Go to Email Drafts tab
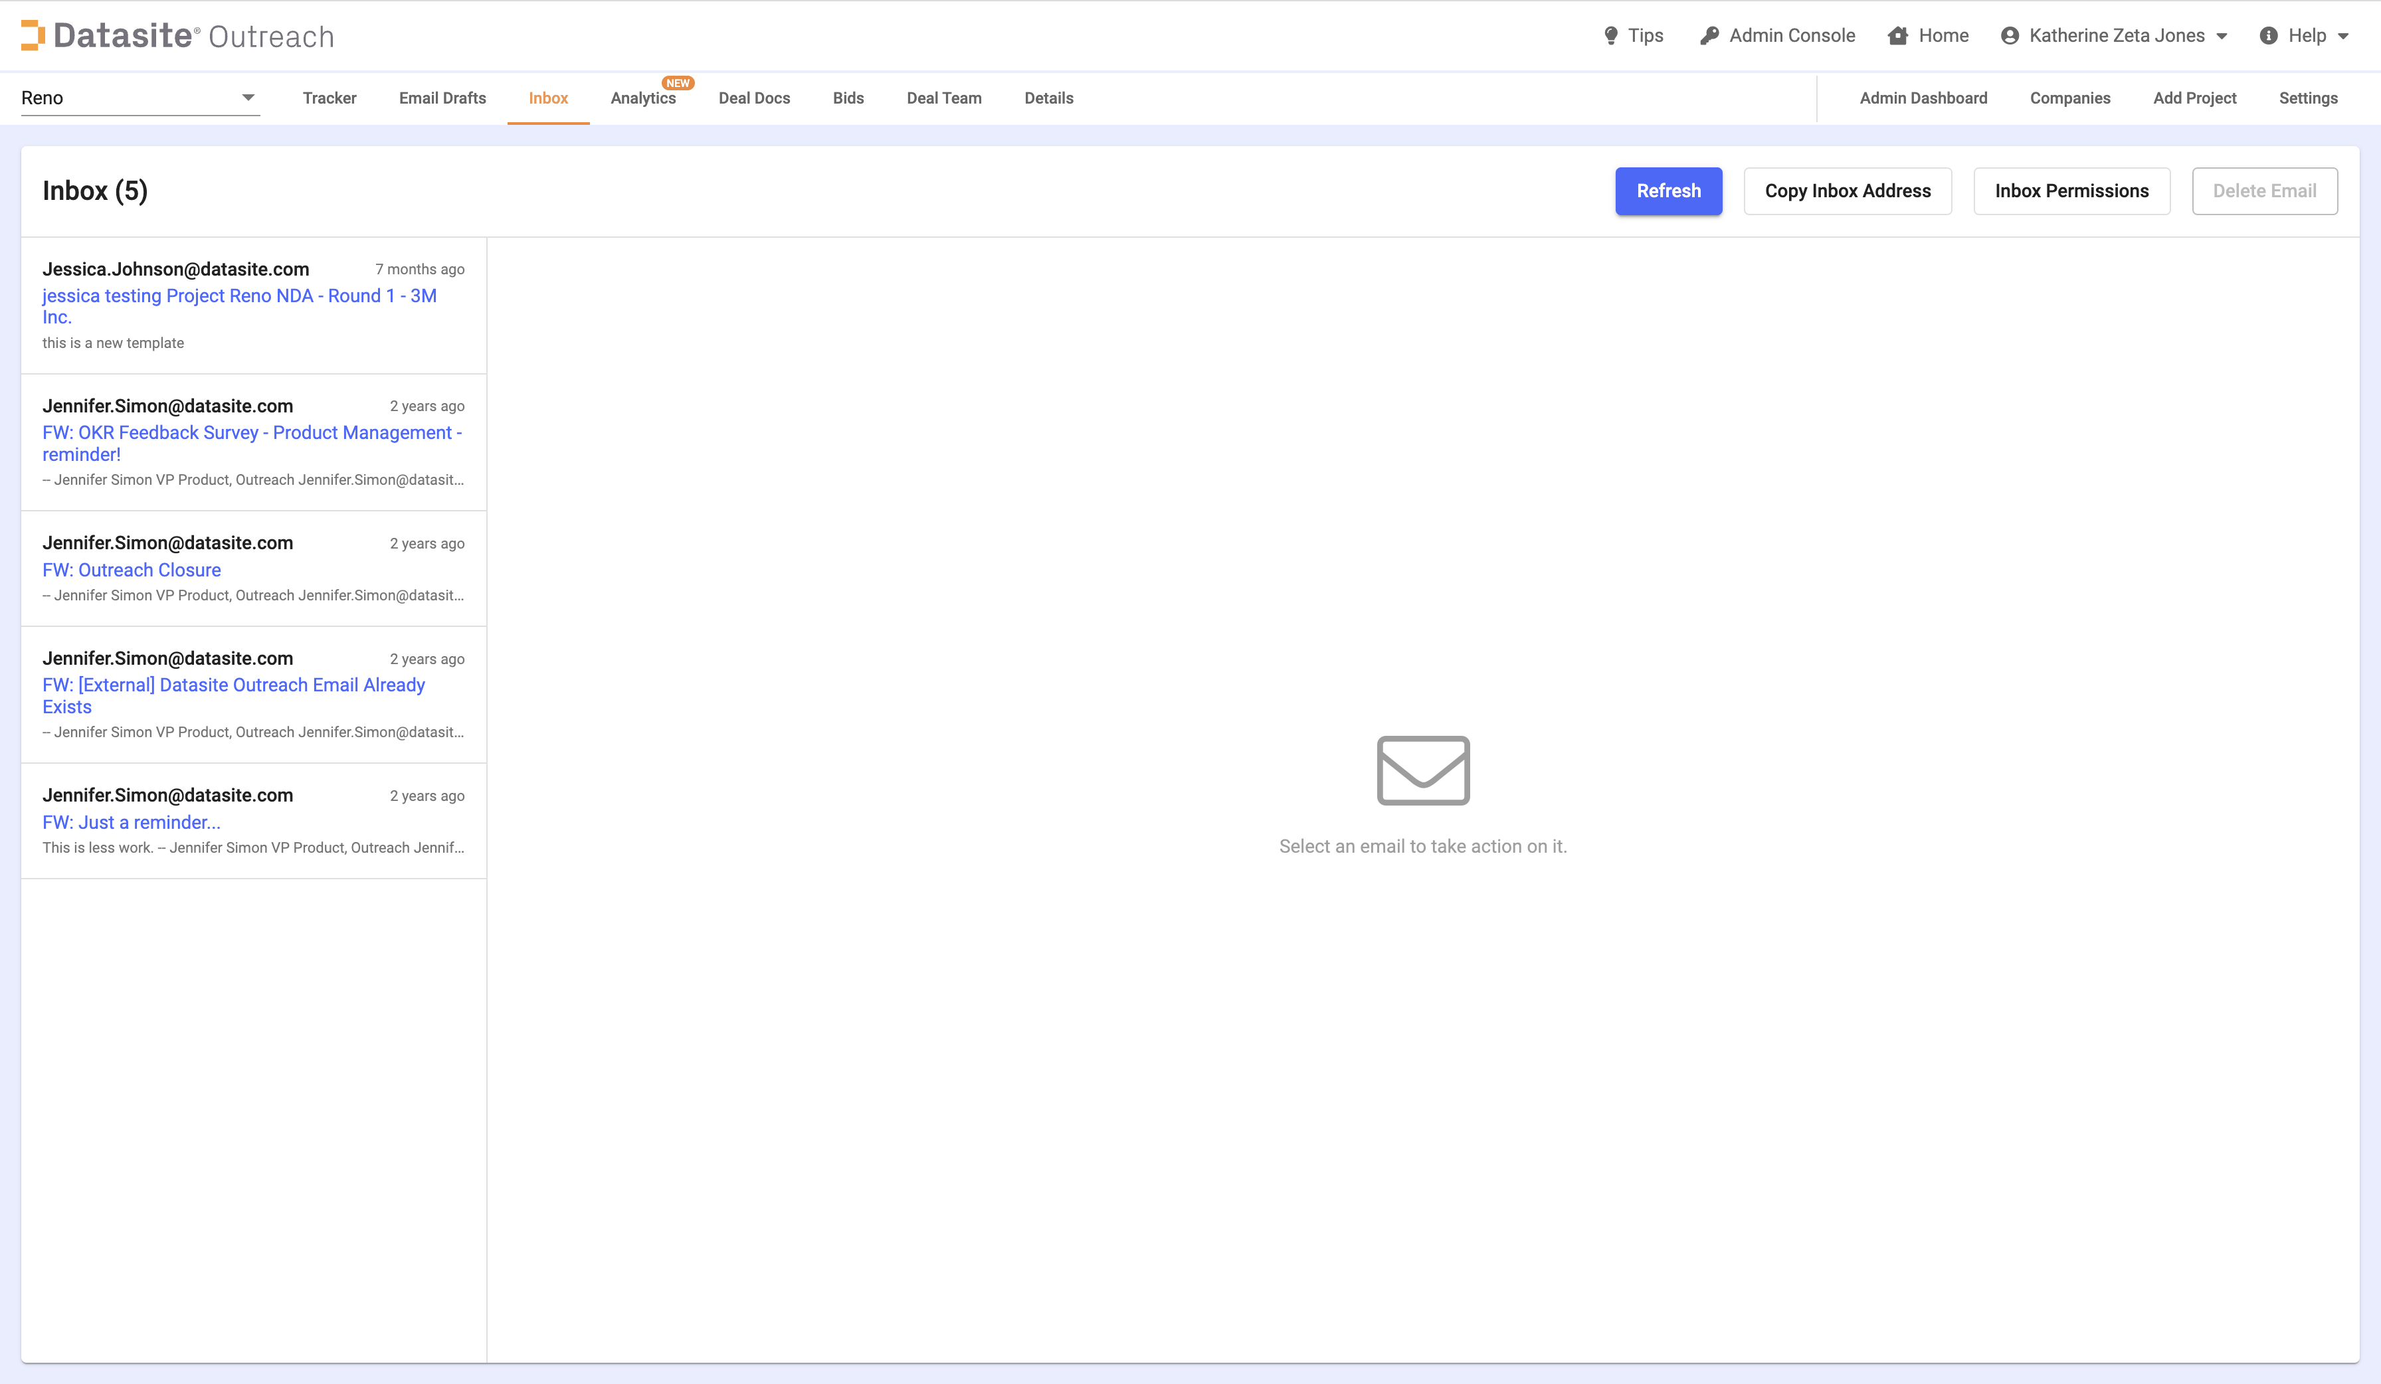 442,98
